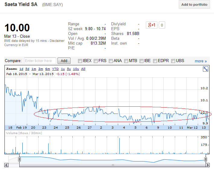Tick the FRS comparison checkbox
The height and width of the screenshot is (169, 214).
tap(96, 61)
